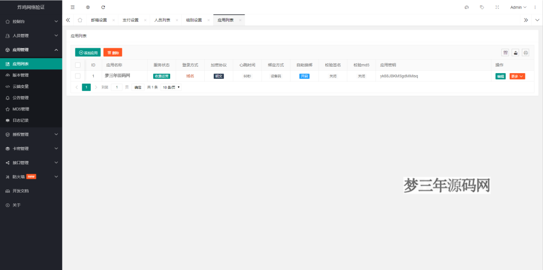Close the 邮箱设置 tab

[113, 20]
